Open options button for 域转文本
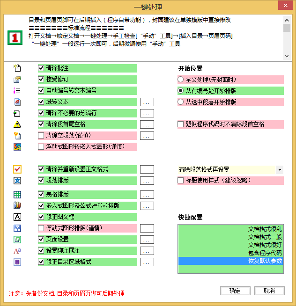The width and height of the screenshot is (296, 306). (x=147, y=102)
